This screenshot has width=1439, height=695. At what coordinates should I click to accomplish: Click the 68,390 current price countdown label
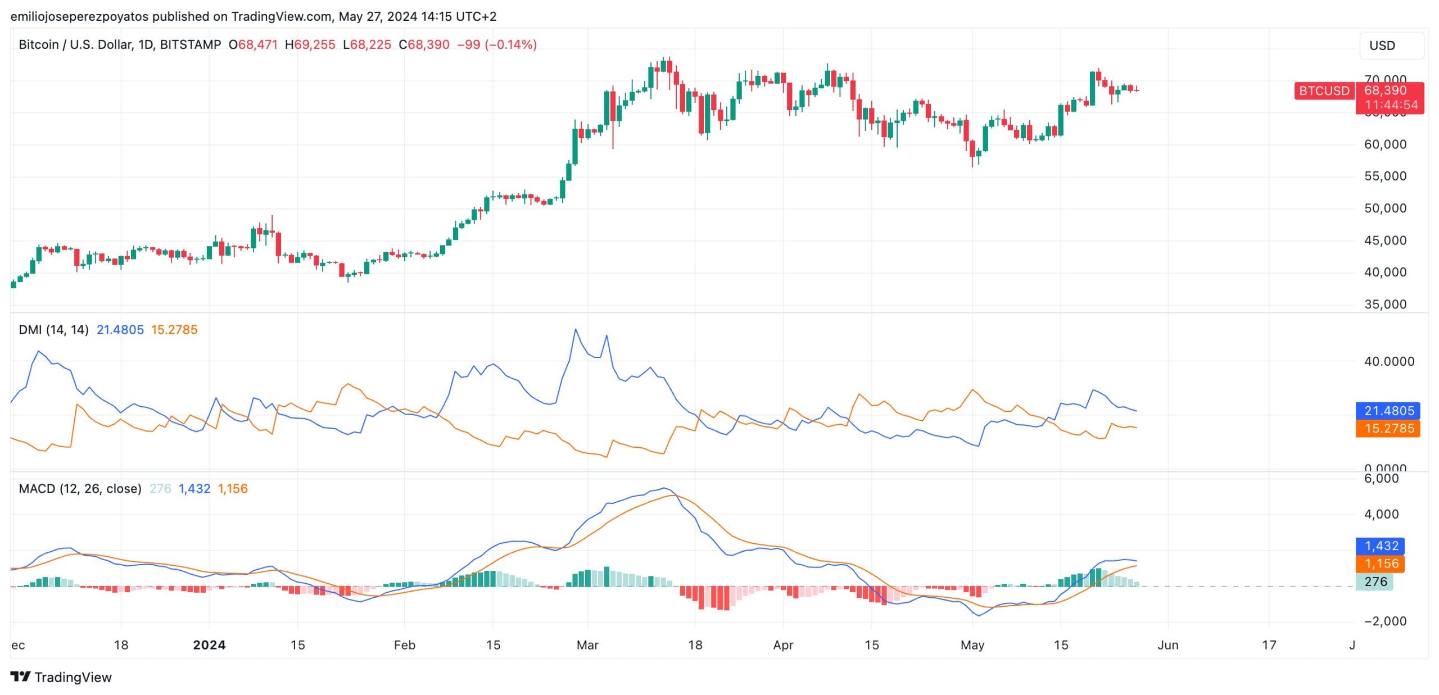(x=1391, y=98)
